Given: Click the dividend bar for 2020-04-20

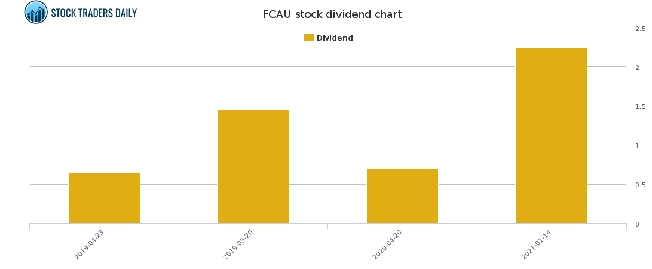Looking at the screenshot, I should 402,195.
